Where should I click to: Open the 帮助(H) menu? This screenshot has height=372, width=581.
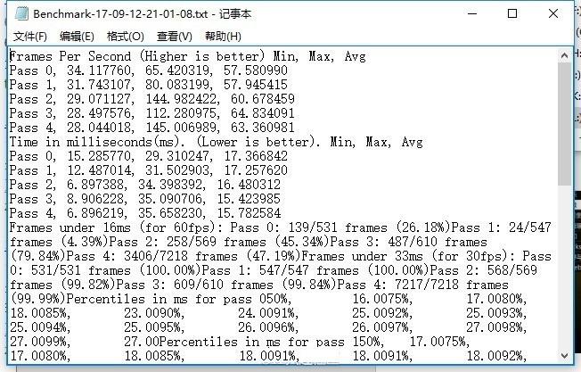click(223, 37)
